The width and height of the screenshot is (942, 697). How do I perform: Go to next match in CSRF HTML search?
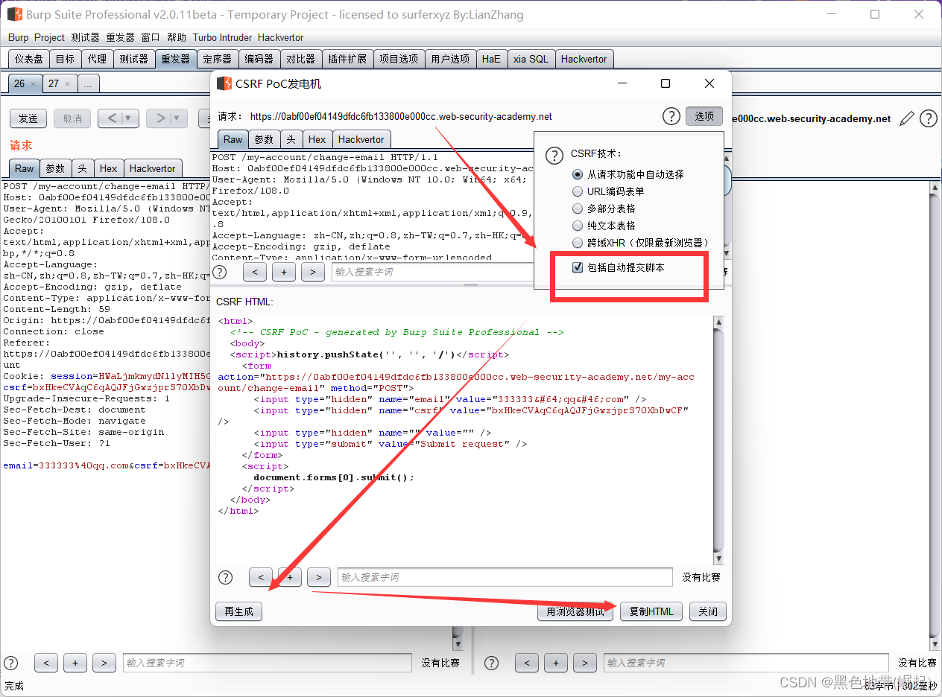click(319, 577)
